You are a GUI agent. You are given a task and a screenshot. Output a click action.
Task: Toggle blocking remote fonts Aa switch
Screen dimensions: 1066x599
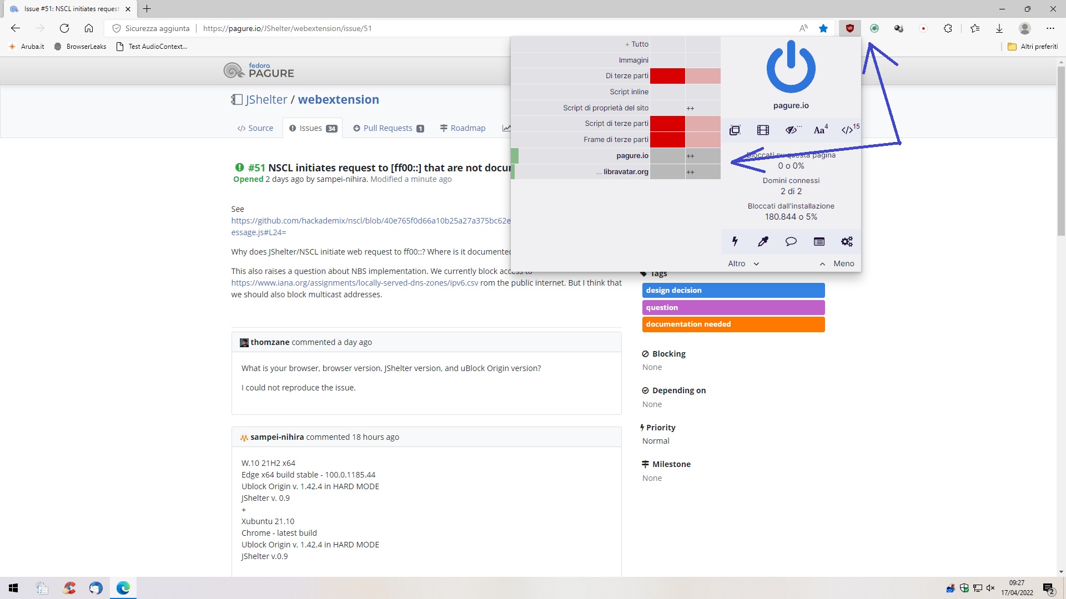pos(821,130)
